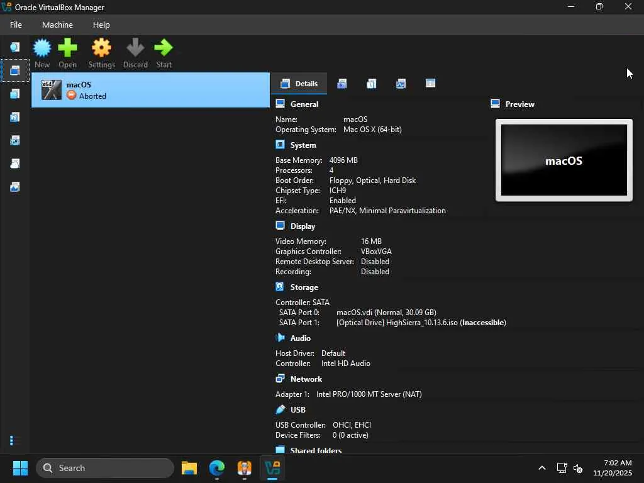Switch to the Details tab
This screenshot has height=483, width=644.
tap(299, 84)
